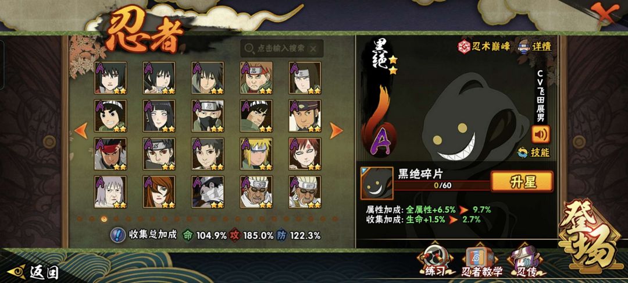Select the Gaara portrait with red hair
The height and width of the screenshot is (283, 628).
point(305,154)
